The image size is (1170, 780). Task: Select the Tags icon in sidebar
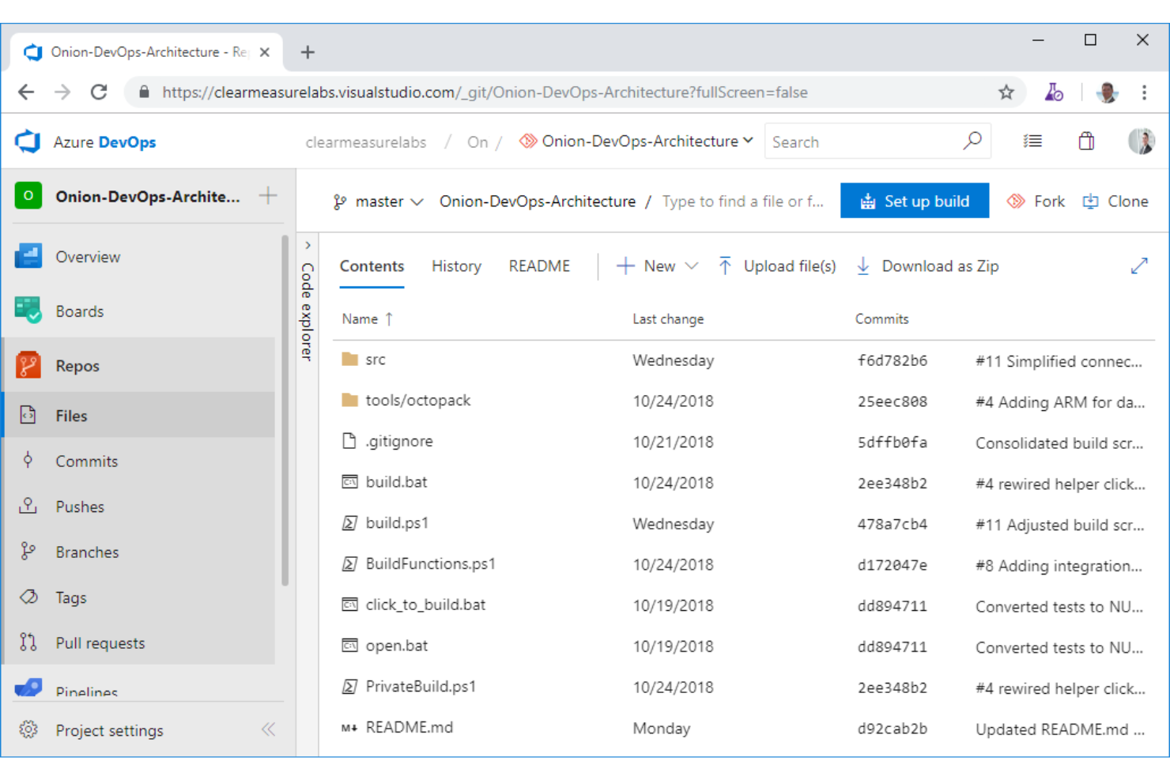click(x=28, y=597)
